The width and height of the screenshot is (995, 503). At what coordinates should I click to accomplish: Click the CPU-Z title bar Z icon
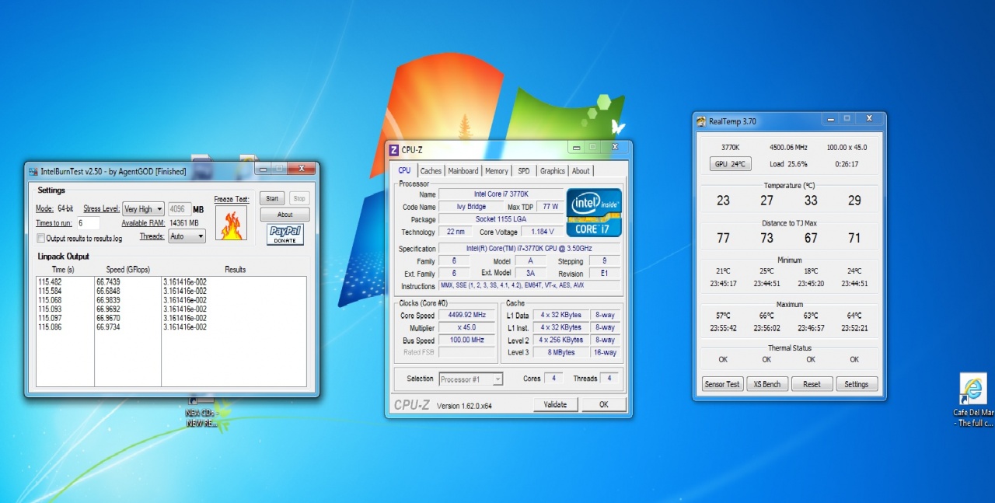pos(393,149)
